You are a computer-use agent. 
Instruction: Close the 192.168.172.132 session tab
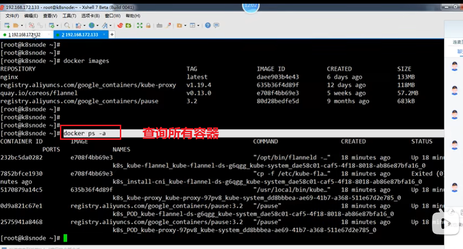pyautogui.click(x=49, y=35)
